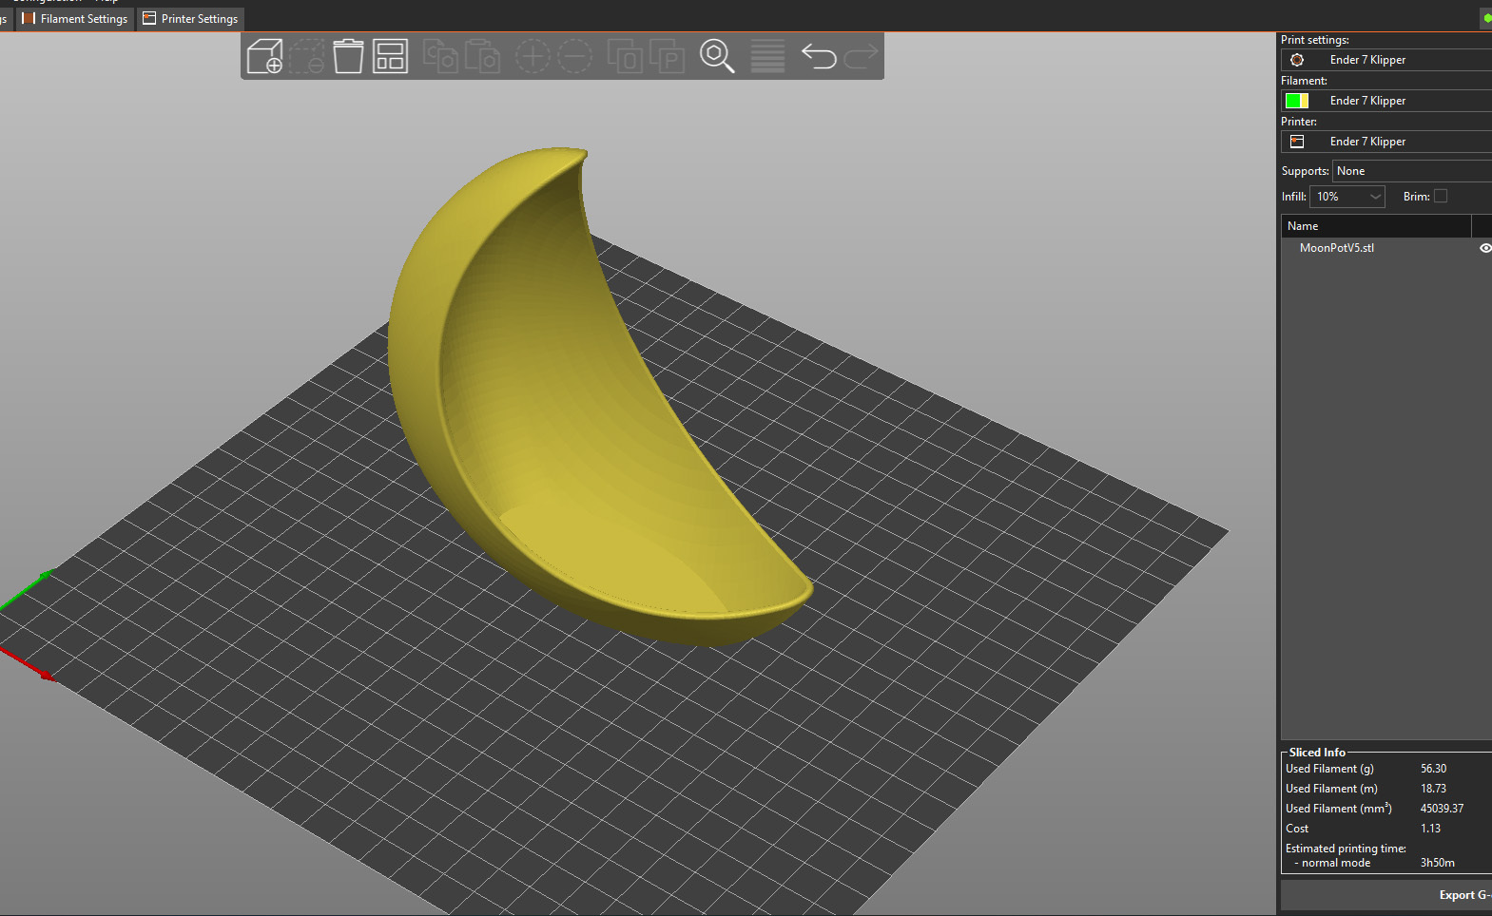Click the Add instance plus icon

click(x=533, y=57)
